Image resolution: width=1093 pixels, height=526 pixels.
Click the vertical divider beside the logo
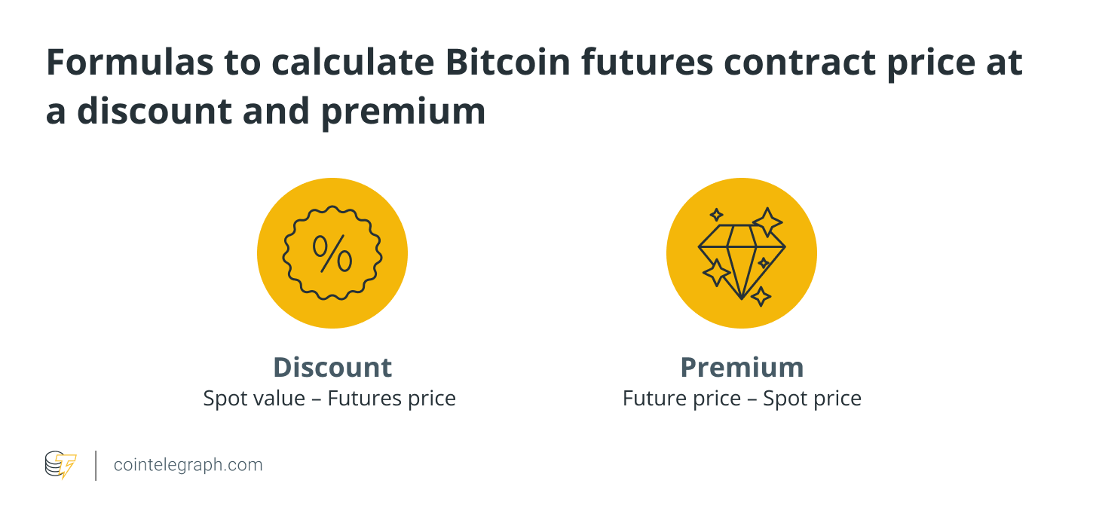96,466
